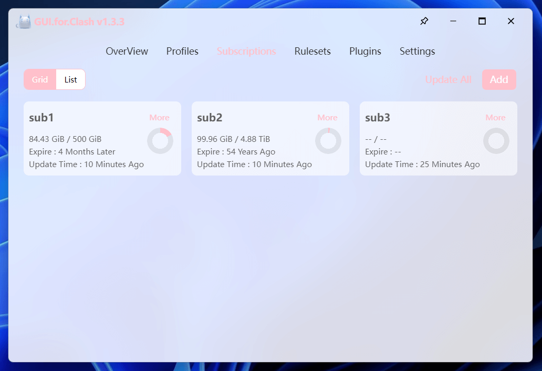Open the Settings tab
The image size is (542, 371).
(x=417, y=51)
